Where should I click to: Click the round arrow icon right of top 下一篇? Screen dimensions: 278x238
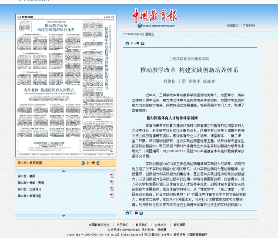[143, 44]
